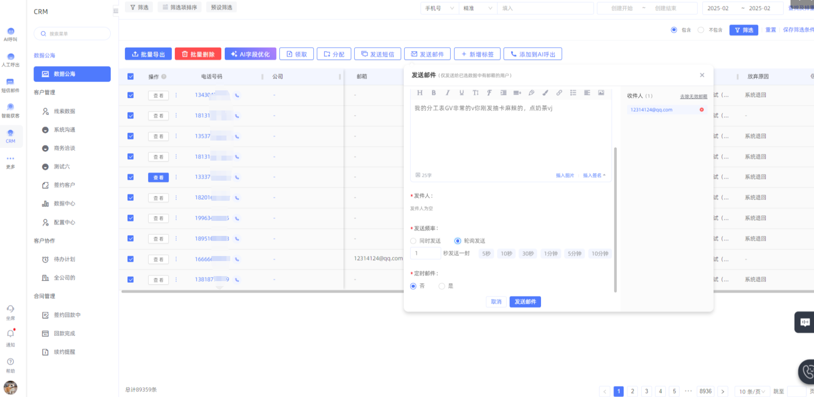Click the image icon in editor toolbar
814x397 pixels.
click(601, 93)
